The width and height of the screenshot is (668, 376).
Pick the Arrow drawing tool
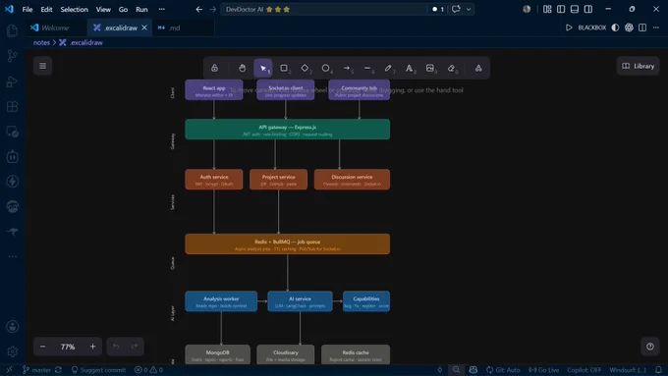coord(347,68)
